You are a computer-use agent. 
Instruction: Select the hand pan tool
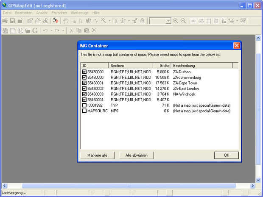point(66,21)
